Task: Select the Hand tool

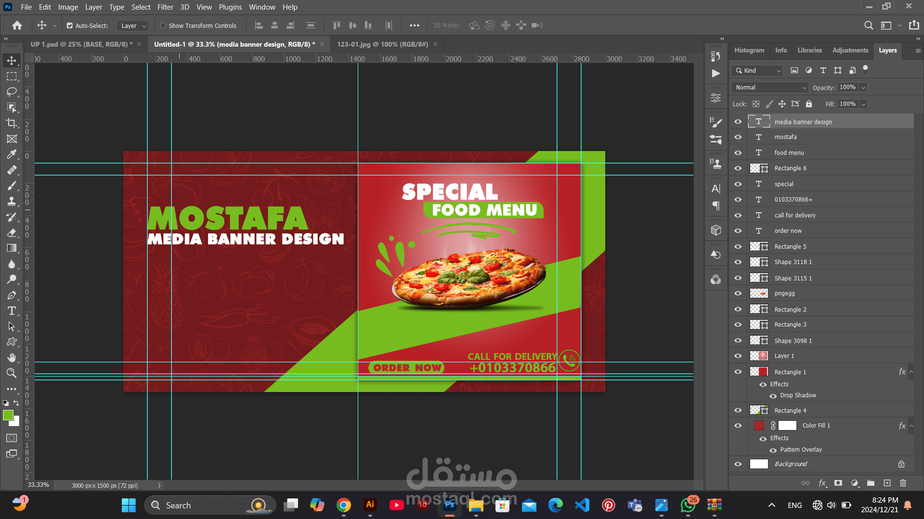Action: tap(12, 357)
